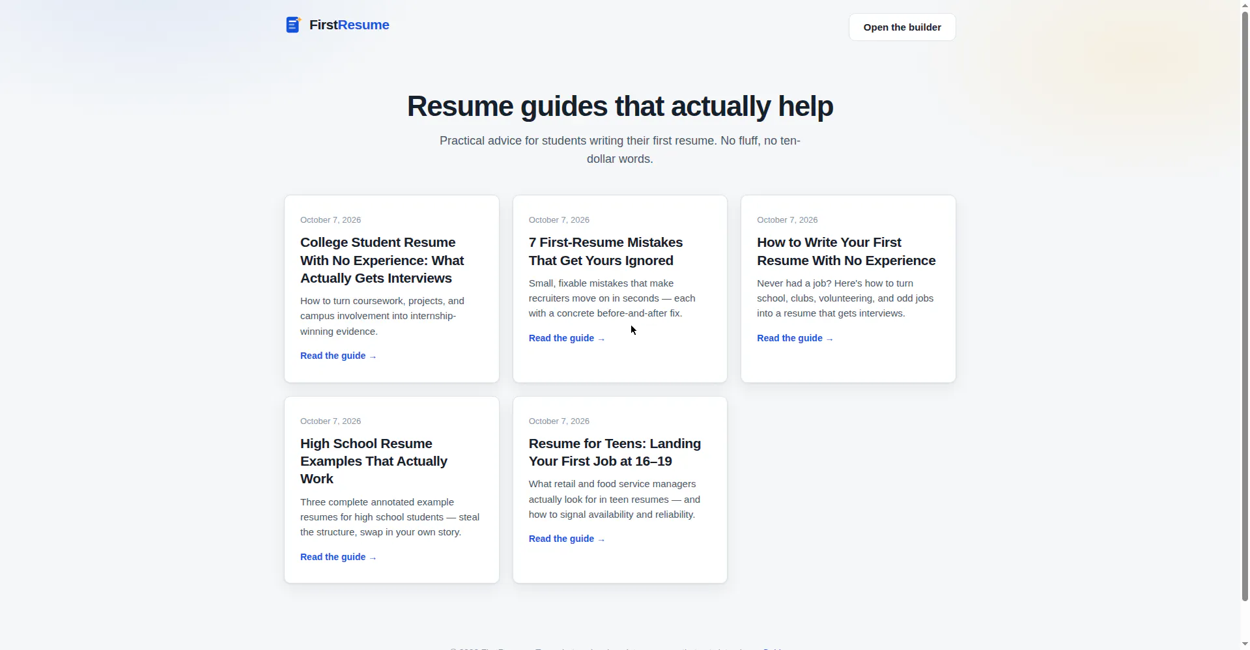Image resolution: width=1250 pixels, height=650 pixels.
Task: Click 'Small, fixable mistakes' description text
Action: (x=612, y=298)
